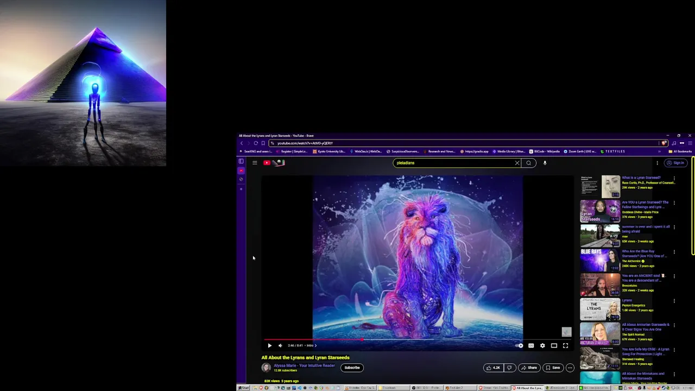Open 'Are YOU a Lyran Starseed?' video
Viewport: 695px width, 391px height.
[x=600, y=211]
